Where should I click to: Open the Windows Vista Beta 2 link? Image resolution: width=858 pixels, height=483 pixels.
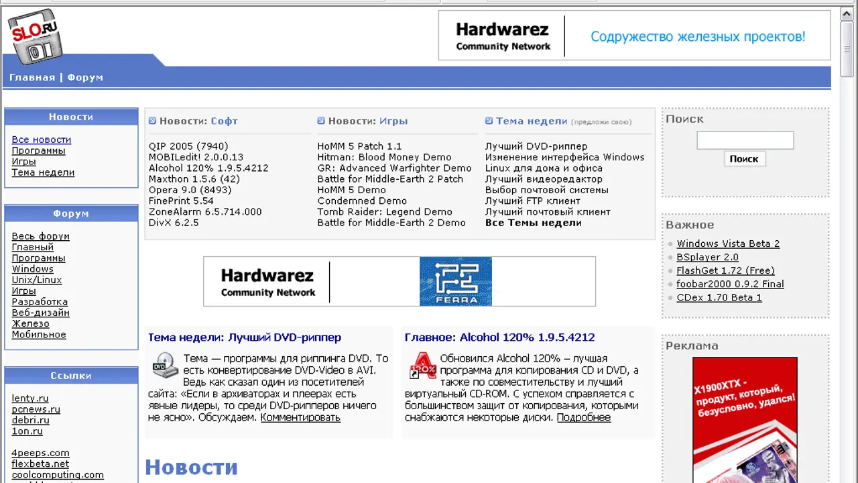tap(728, 244)
